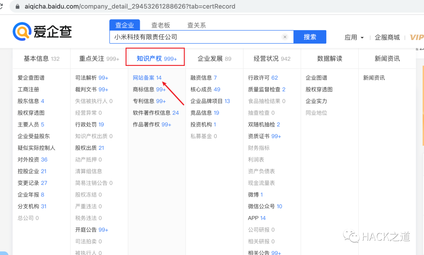Select the 经营状况 942 category tab
The width and height of the screenshot is (424, 255).
(272, 58)
